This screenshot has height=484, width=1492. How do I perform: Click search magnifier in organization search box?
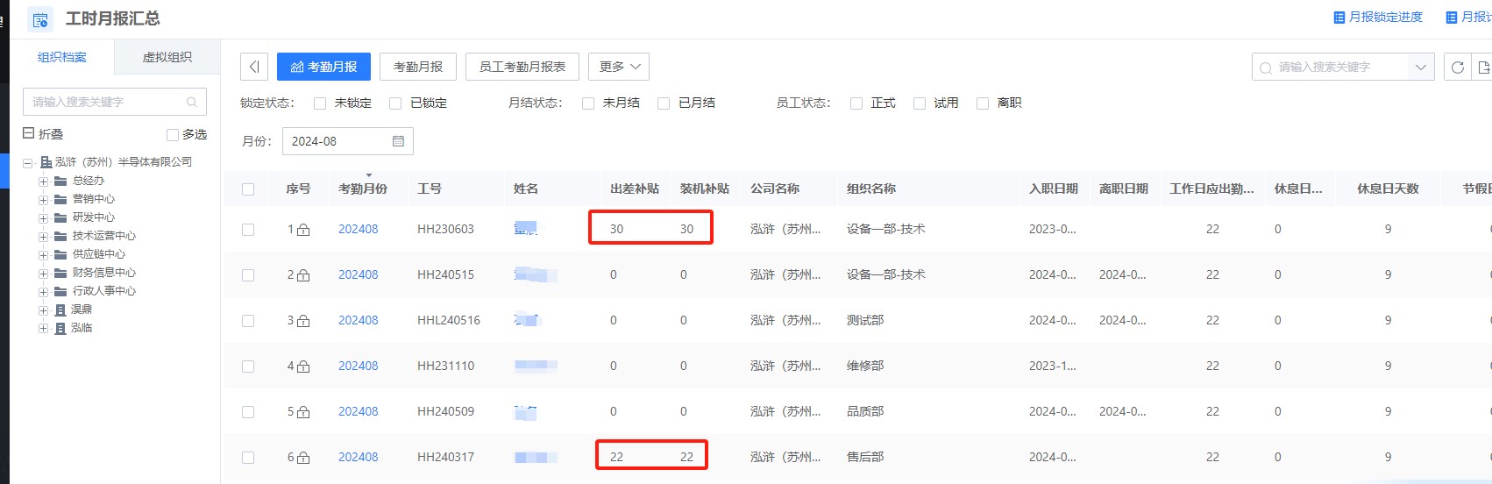click(192, 103)
